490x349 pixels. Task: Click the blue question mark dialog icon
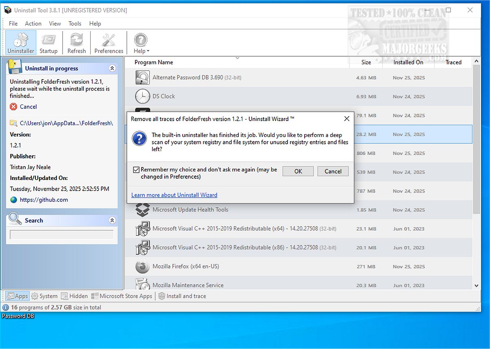pos(139,139)
